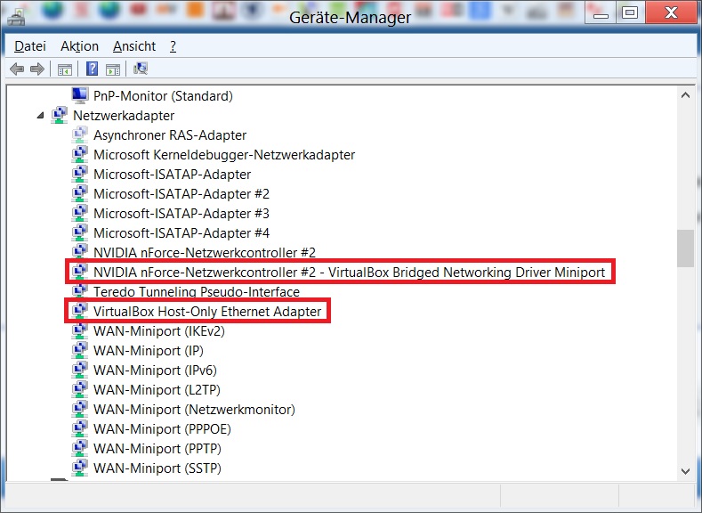The image size is (702, 513).
Task: Select Microsoft-ISATAP-Adapter without number
Action: (172, 175)
